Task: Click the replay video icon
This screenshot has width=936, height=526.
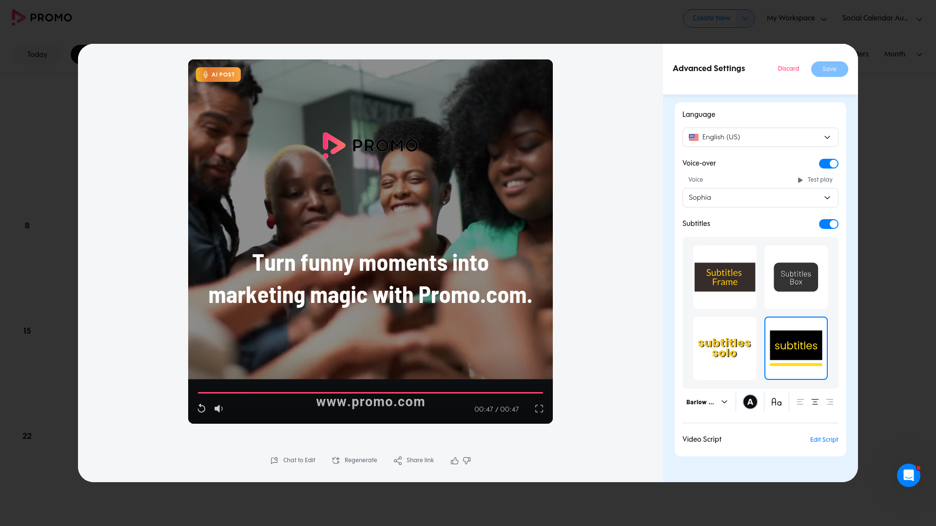Action: coord(201,409)
